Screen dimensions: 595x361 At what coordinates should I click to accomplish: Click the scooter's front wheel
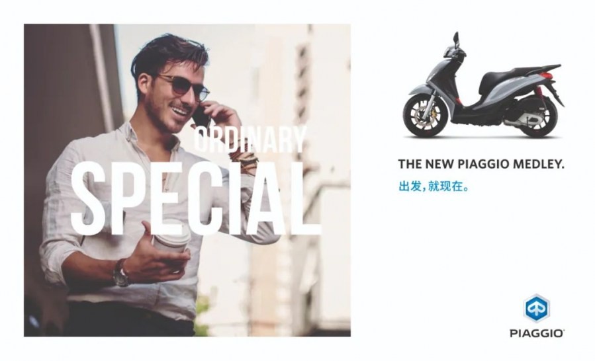click(426, 115)
